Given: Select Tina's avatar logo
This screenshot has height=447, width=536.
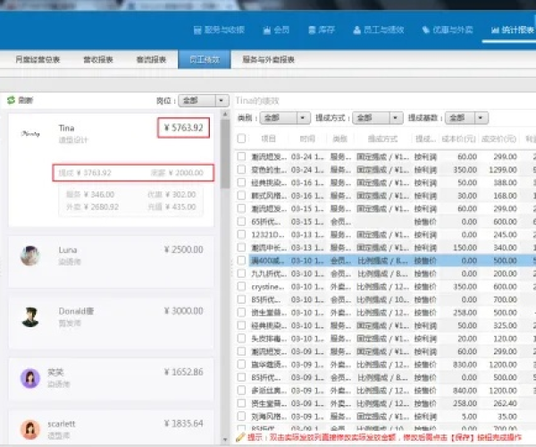Looking at the screenshot, I should pyautogui.click(x=30, y=133).
